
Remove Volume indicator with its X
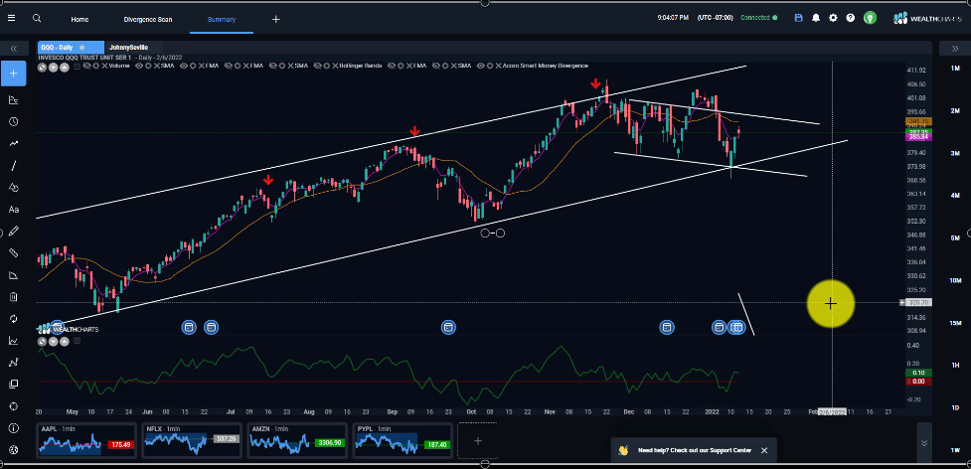(104, 66)
